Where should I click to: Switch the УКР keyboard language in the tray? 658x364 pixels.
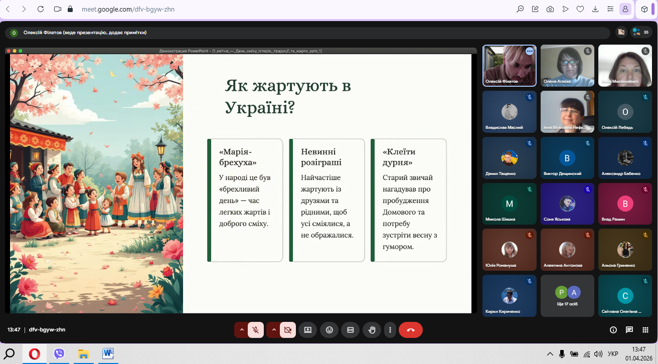click(x=613, y=354)
